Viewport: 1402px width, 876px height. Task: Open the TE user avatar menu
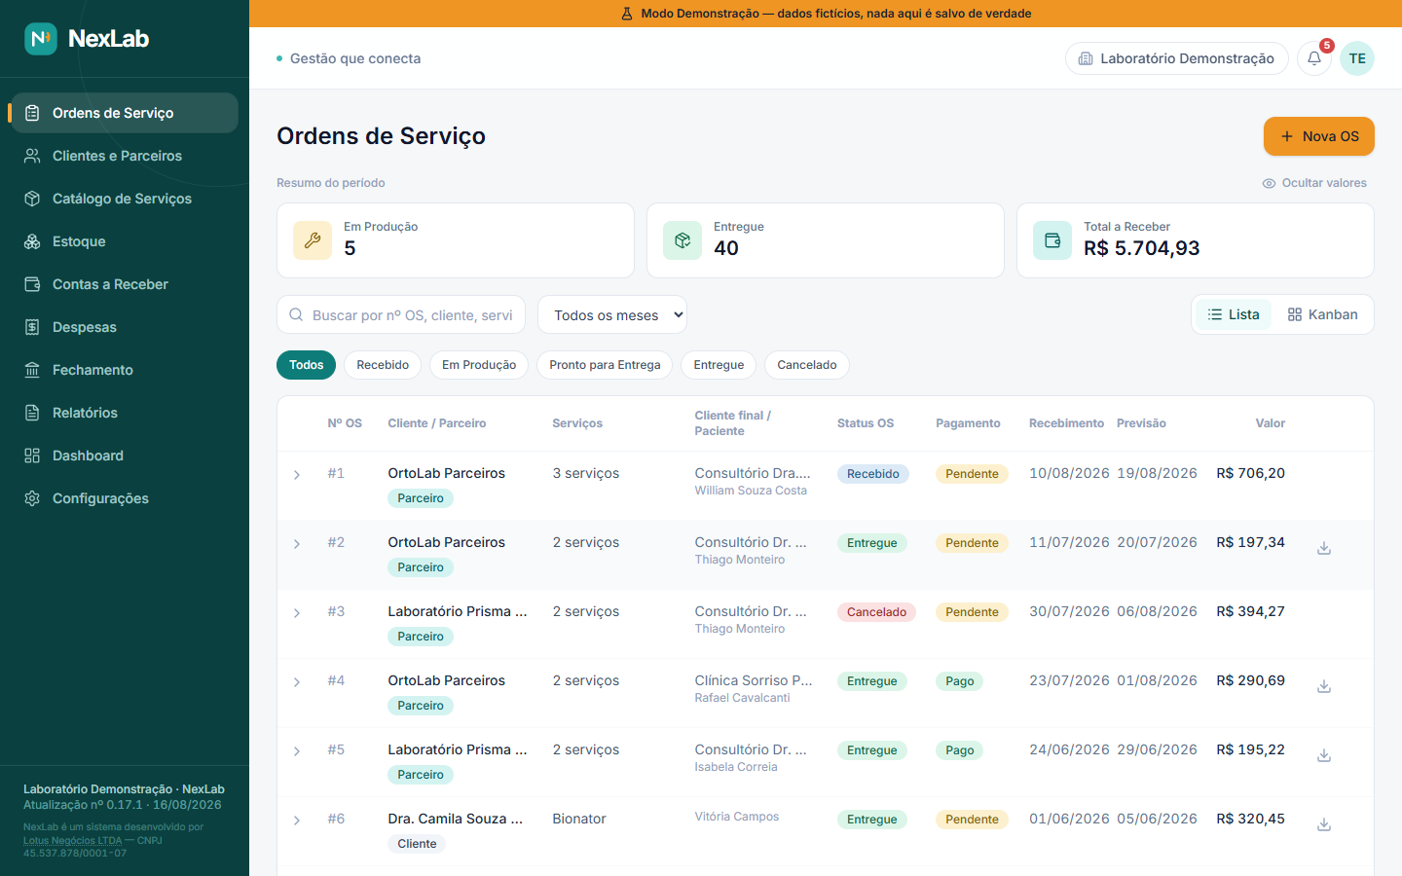[x=1357, y=58]
